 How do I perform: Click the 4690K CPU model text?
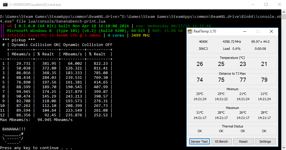click(x=203, y=42)
